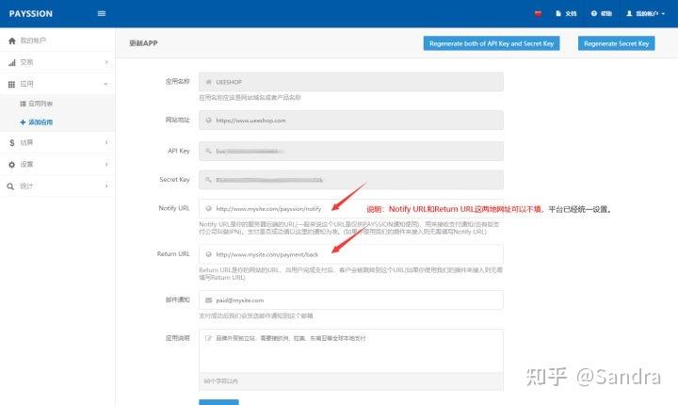Viewport: 678px width, 405px height.
Task: Click the application description text area
Action: tap(351, 351)
